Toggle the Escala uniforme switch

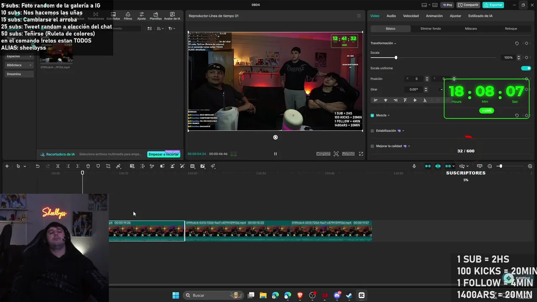click(526, 68)
